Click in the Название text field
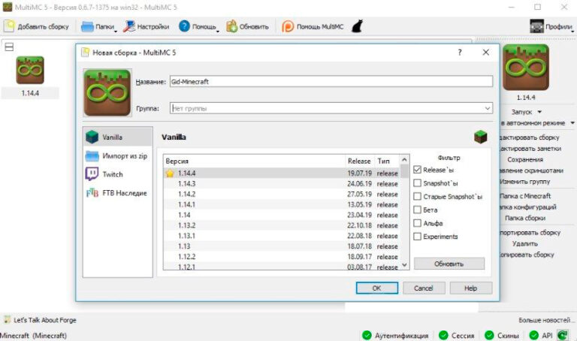The image size is (577, 341). click(x=331, y=81)
